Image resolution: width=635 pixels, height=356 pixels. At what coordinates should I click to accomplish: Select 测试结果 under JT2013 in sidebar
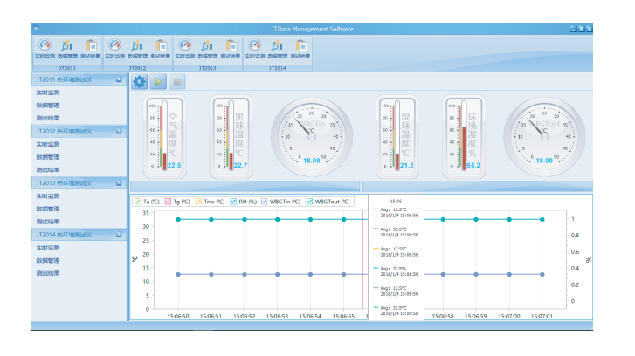[x=48, y=222]
